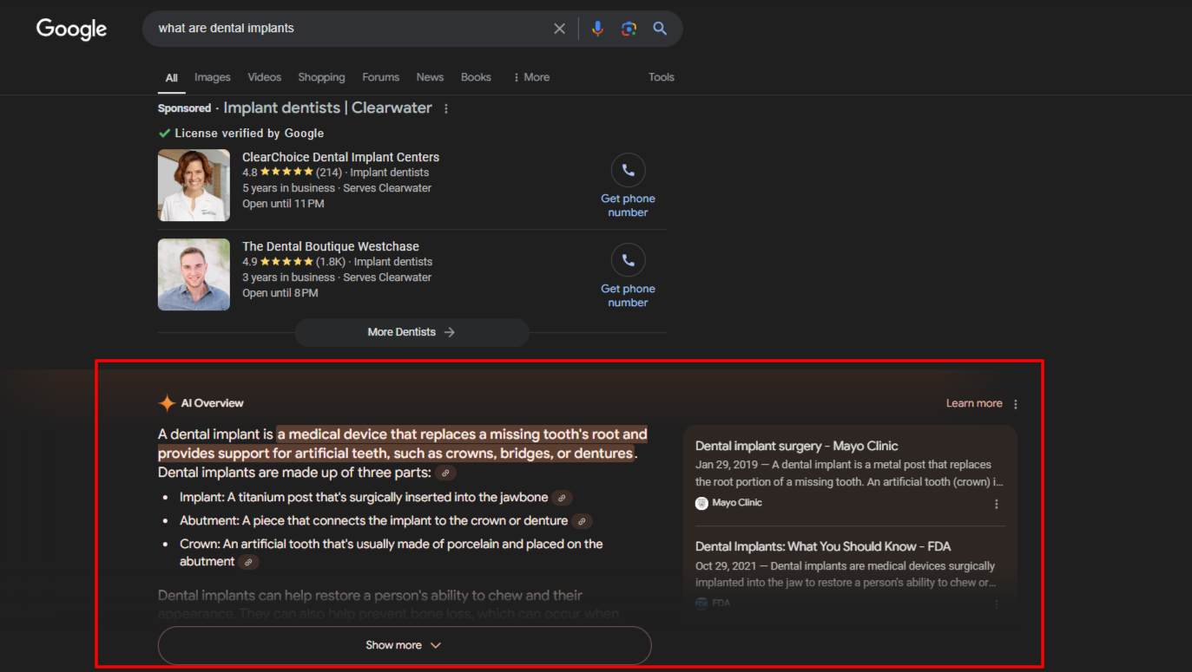The height and width of the screenshot is (672, 1192).
Task: Click the 'Open until 11 PM' text
Action: [x=283, y=204]
